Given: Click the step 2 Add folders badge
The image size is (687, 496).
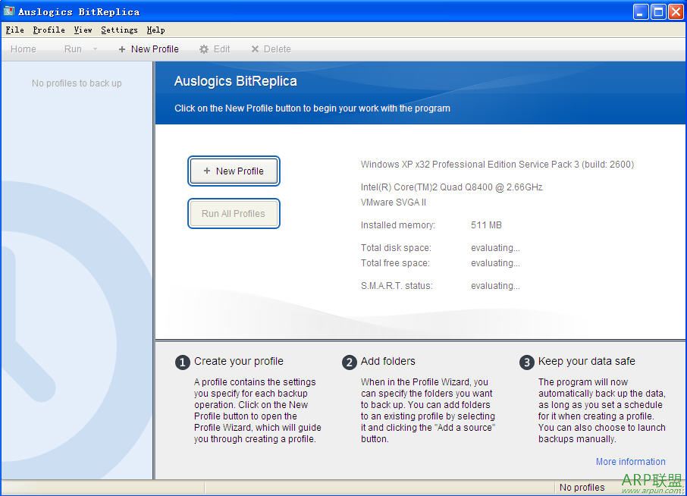Looking at the screenshot, I should [349, 363].
